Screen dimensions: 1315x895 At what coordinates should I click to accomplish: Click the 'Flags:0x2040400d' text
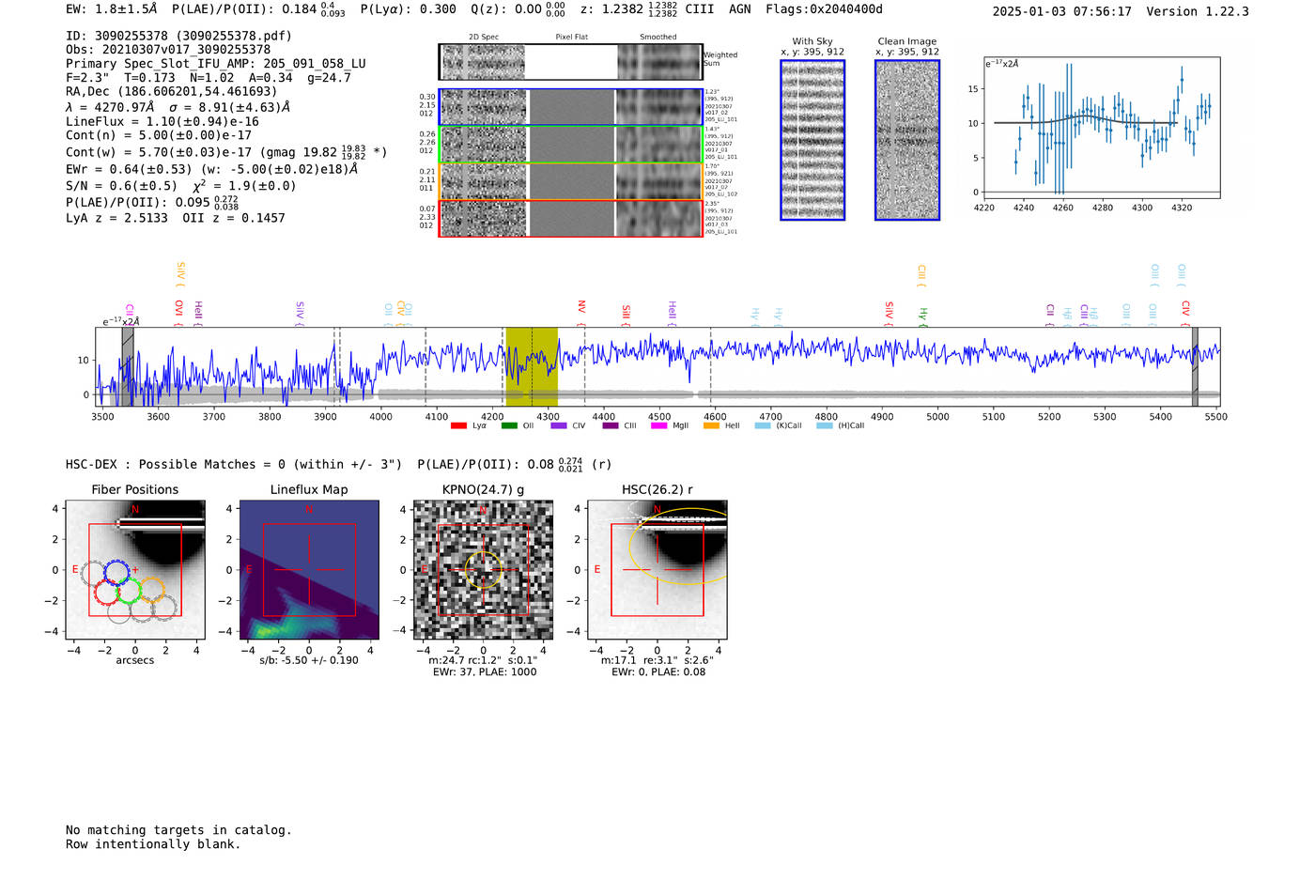point(824,9)
